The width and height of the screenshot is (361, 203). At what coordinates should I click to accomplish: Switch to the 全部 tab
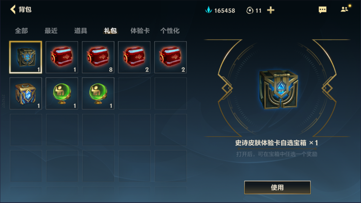point(21,31)
